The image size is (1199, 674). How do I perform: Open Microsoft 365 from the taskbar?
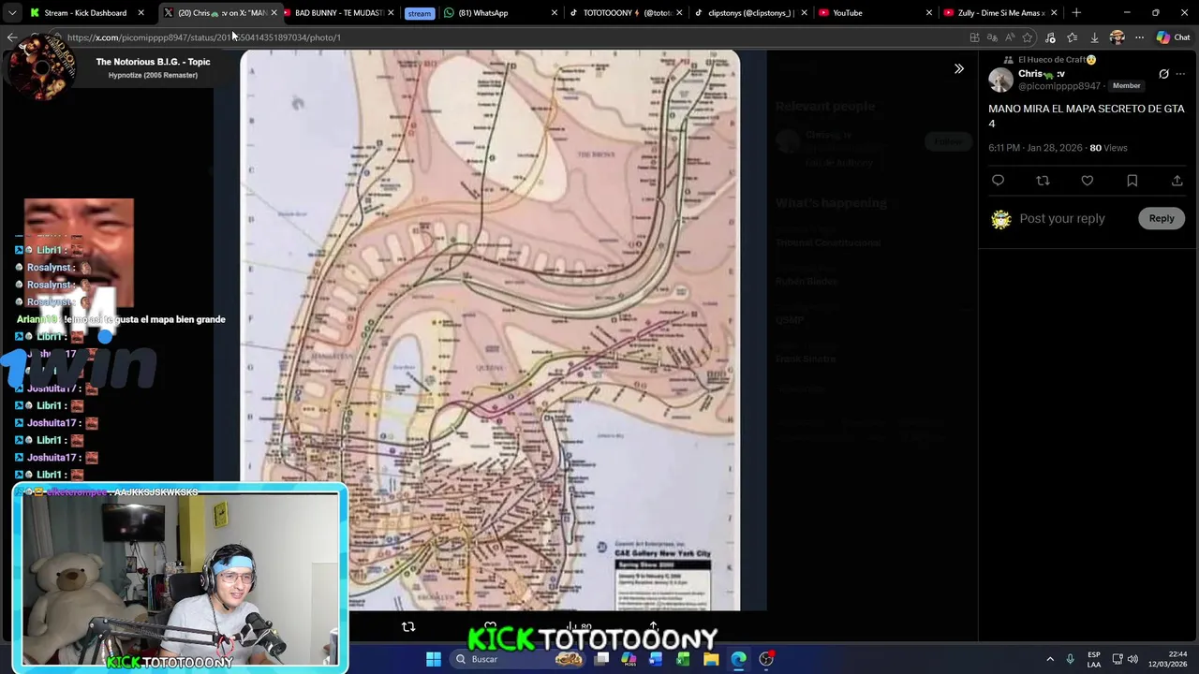(x=629, y=659)
